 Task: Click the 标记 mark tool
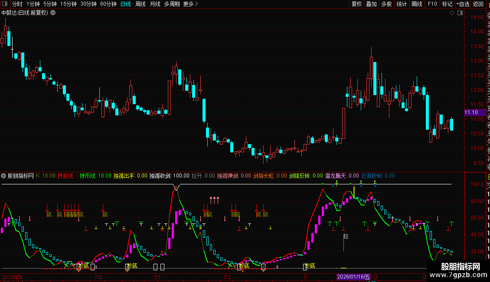coord(447,4)
